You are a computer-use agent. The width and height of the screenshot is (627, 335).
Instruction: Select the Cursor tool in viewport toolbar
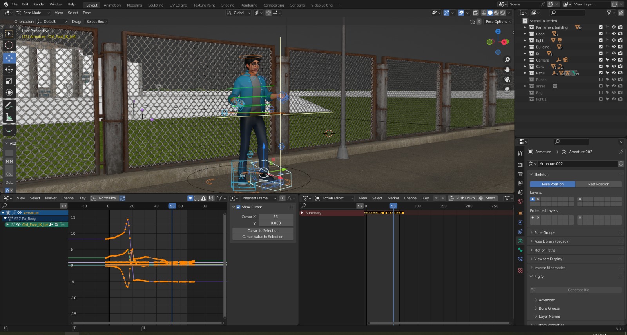tap(9, 45)
